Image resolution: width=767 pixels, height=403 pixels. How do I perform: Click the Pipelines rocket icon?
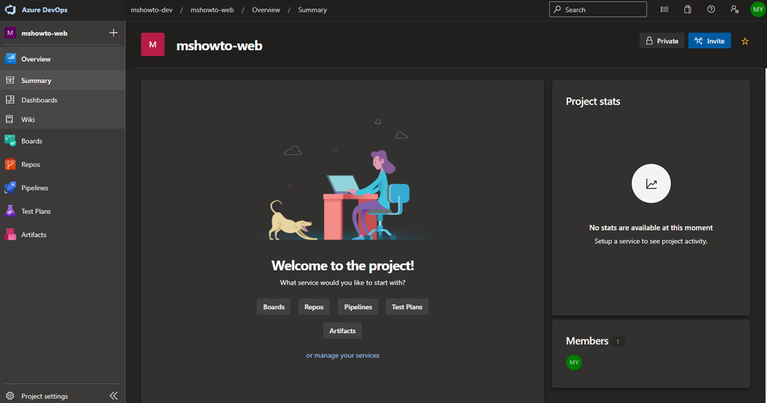pos(10,188)
